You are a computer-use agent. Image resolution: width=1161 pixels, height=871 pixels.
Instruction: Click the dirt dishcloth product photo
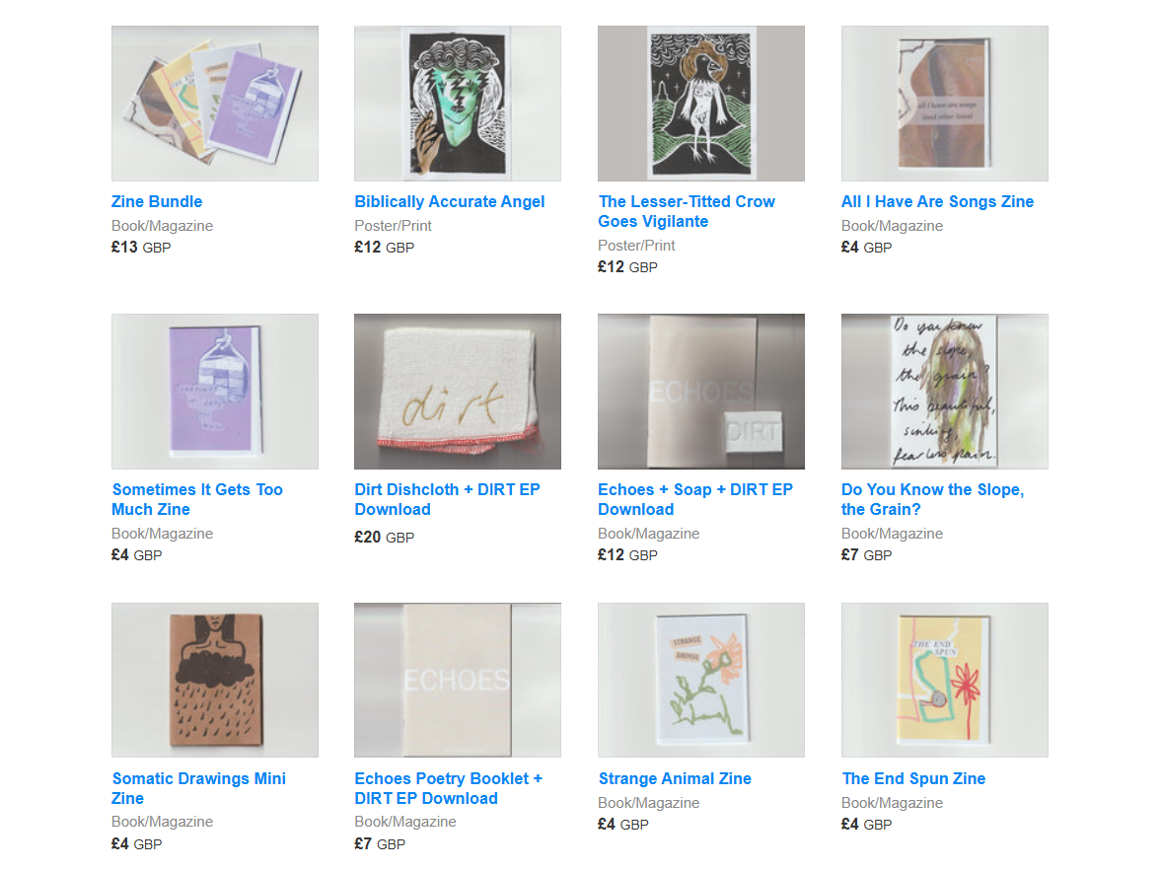pos(458,391)
